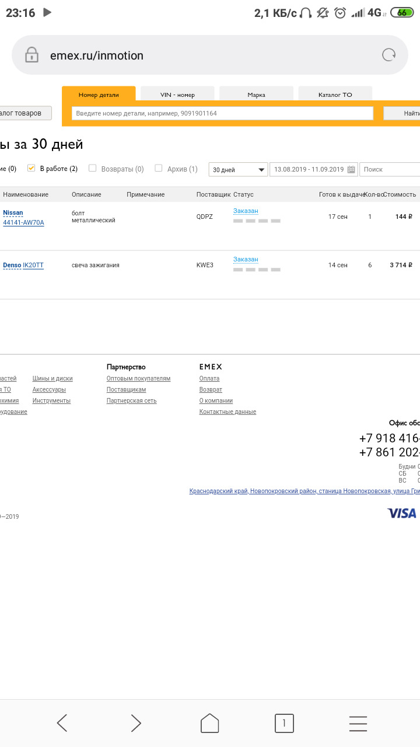This screenshot has width=420, height=747.
Task: Open the Denso brand link
Action: coord(12,265)
